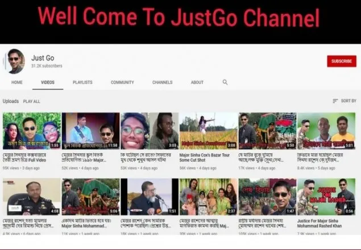
Task: Click '8.4K views • 5 days ago' text
Action: click(316, 168)
